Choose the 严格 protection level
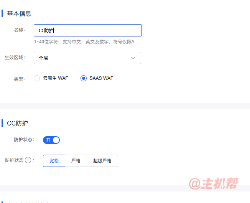This screenshot has height=203, width=250. point(76,161)
